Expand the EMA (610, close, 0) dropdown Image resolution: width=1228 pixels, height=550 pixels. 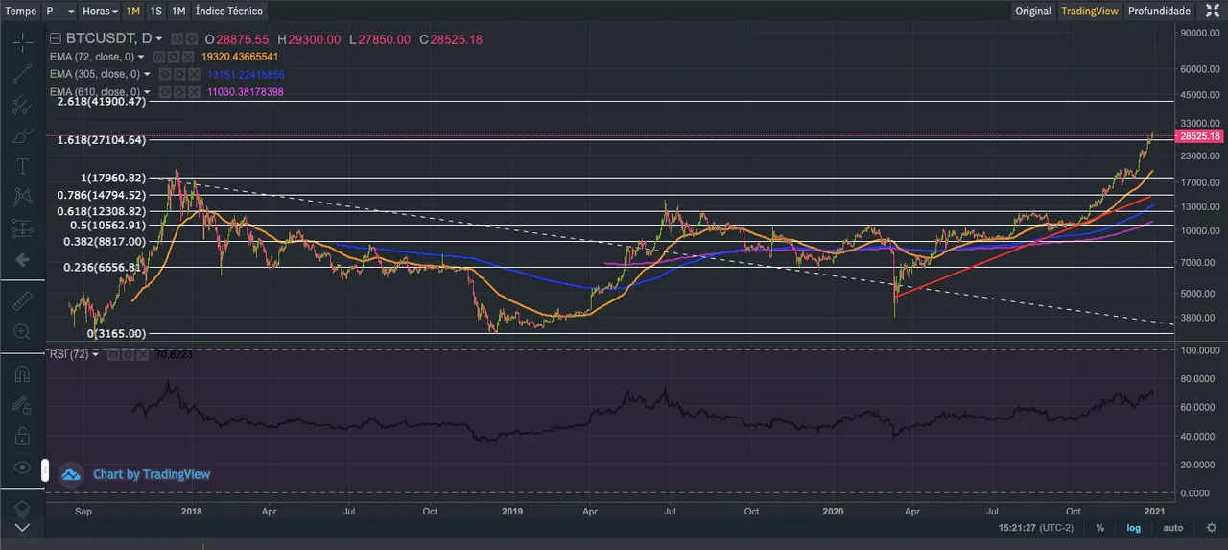(x=147, y=91)
